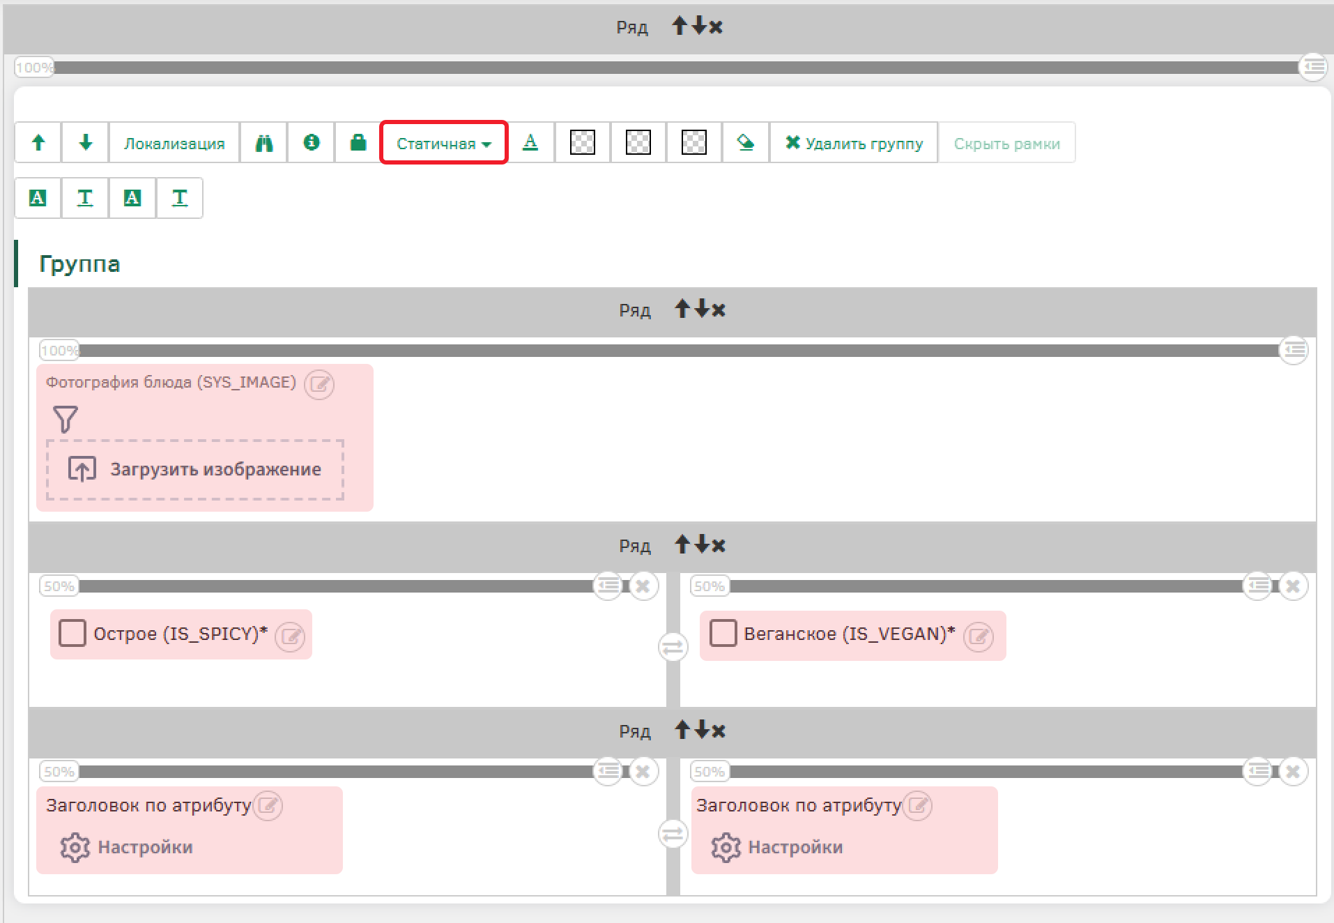1334x923 pixels.
Task: Open Настройки of left attribute header
Action: pos(127,847)
